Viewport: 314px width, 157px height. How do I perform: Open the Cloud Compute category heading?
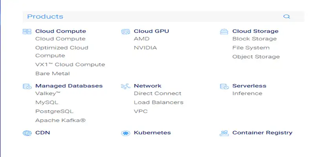(x=61, y=31)
